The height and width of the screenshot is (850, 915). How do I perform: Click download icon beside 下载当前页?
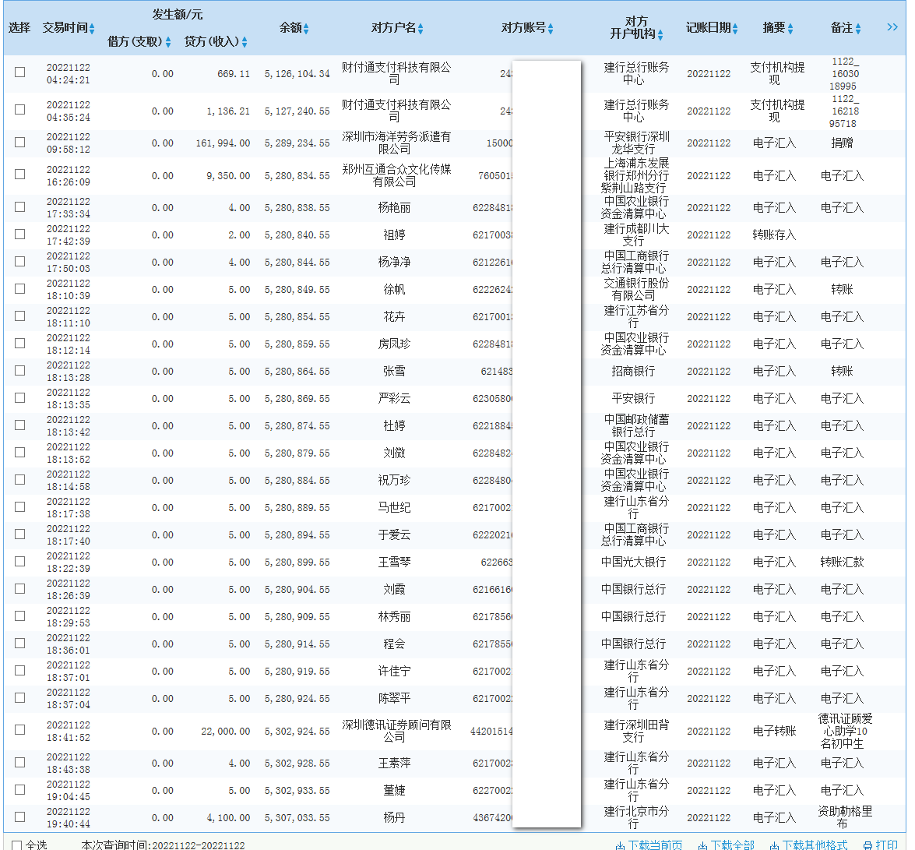point(621,845)
